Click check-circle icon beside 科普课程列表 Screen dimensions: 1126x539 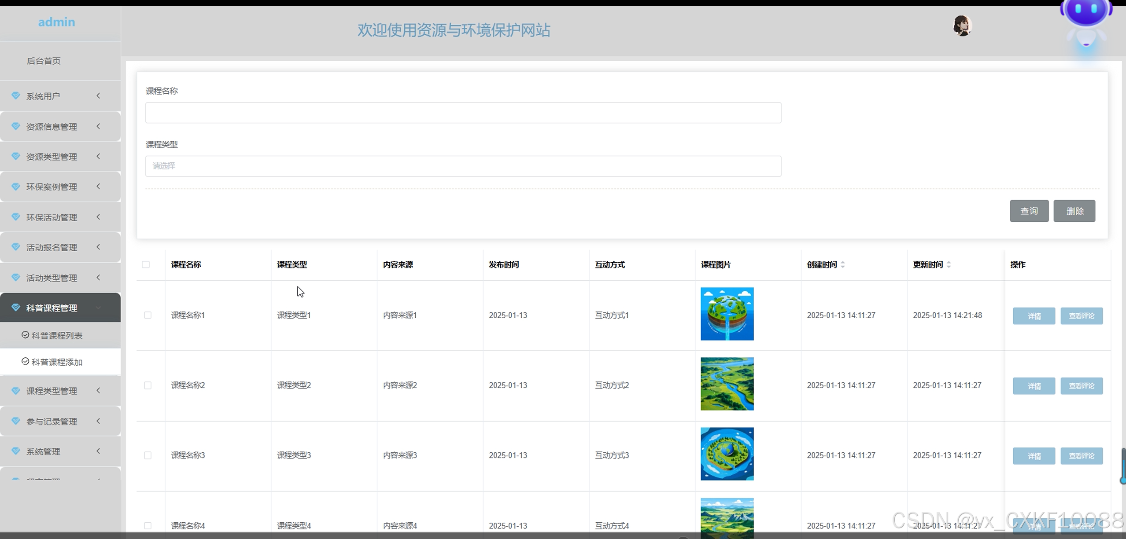tap(25, 335)
